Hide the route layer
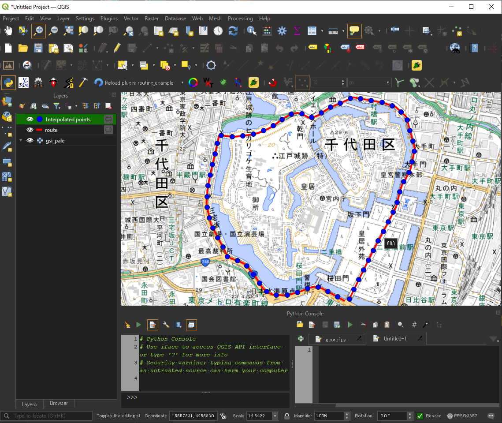 click(x=30, y=130)
